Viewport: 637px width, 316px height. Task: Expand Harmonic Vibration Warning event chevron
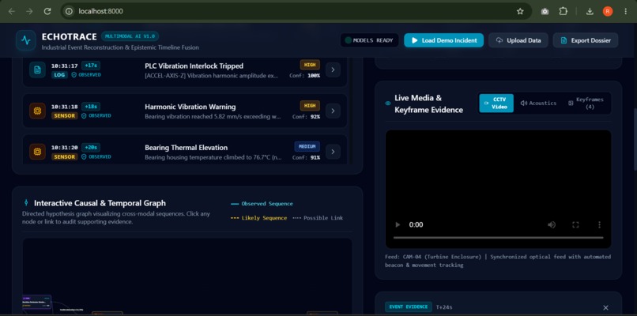(333, 111)
